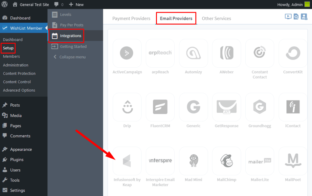
Task: Open the Tools menu
Action: click(24, 180)
